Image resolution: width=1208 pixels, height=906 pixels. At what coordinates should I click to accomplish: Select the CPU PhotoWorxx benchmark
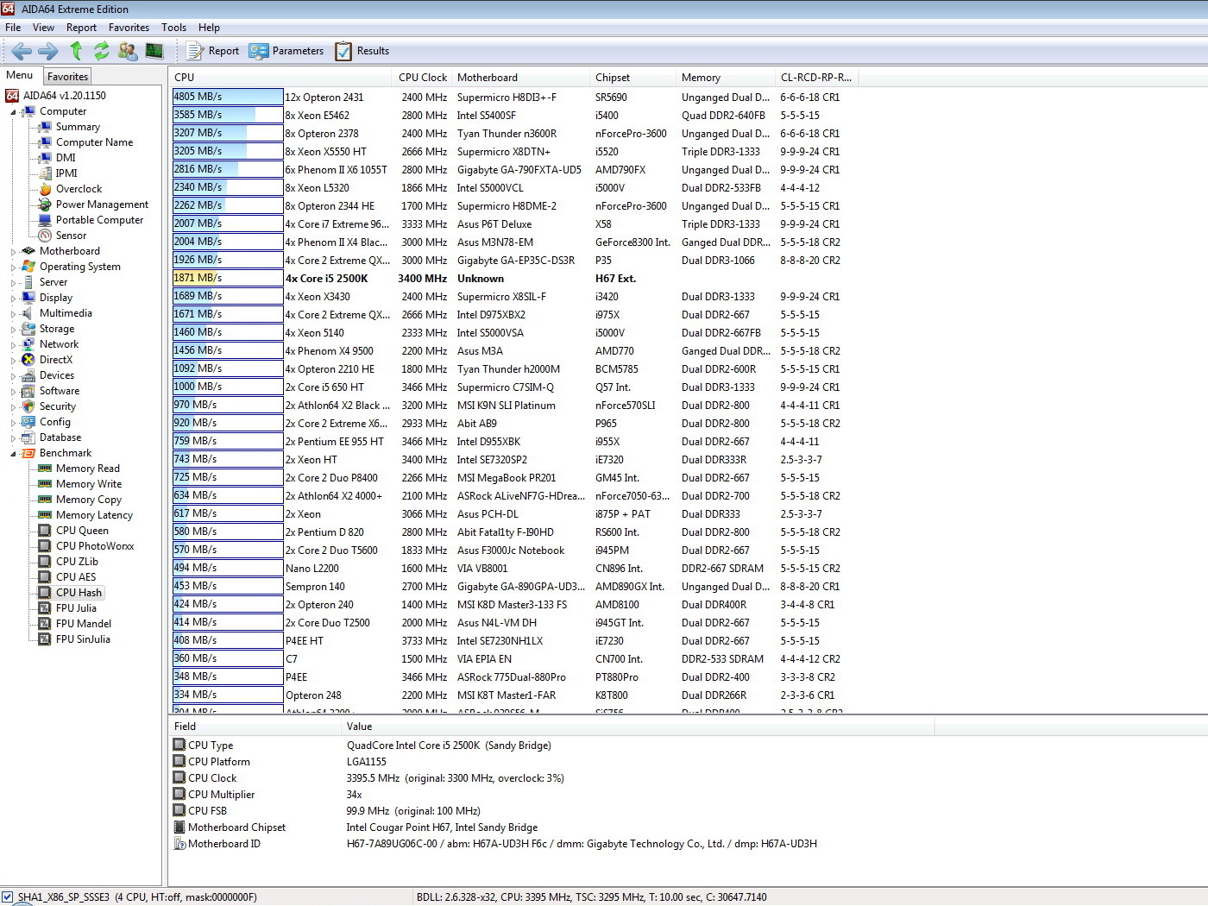95,546
